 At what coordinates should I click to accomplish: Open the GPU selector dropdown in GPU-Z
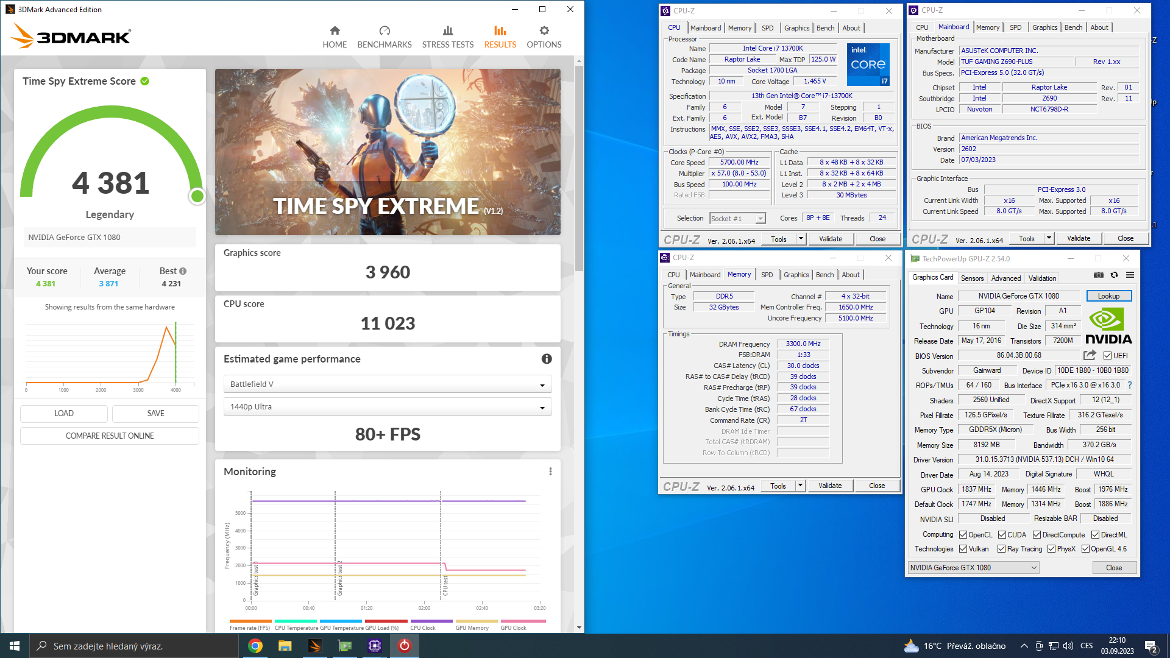pyautogui.click(x=973, y=568)
